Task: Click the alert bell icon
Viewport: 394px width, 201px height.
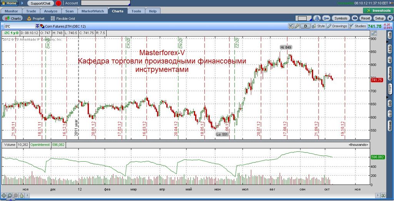Action: coord(317,18)
